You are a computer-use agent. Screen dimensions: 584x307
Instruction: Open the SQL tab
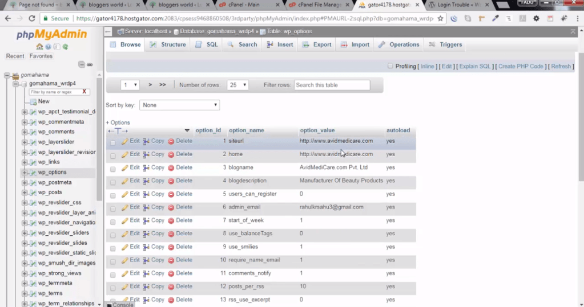[207, 44]
